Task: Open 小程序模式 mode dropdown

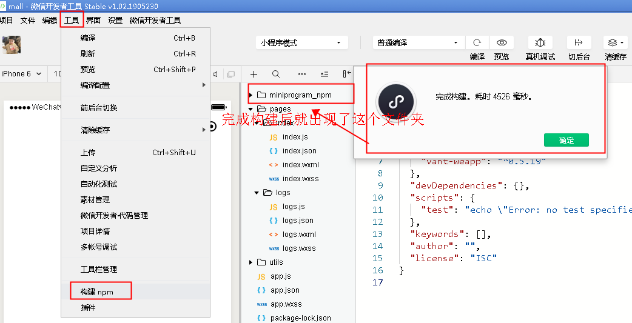Action: click(301, 42)
